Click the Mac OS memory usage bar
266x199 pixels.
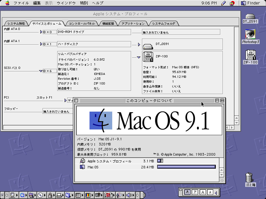tap(186, 167)
